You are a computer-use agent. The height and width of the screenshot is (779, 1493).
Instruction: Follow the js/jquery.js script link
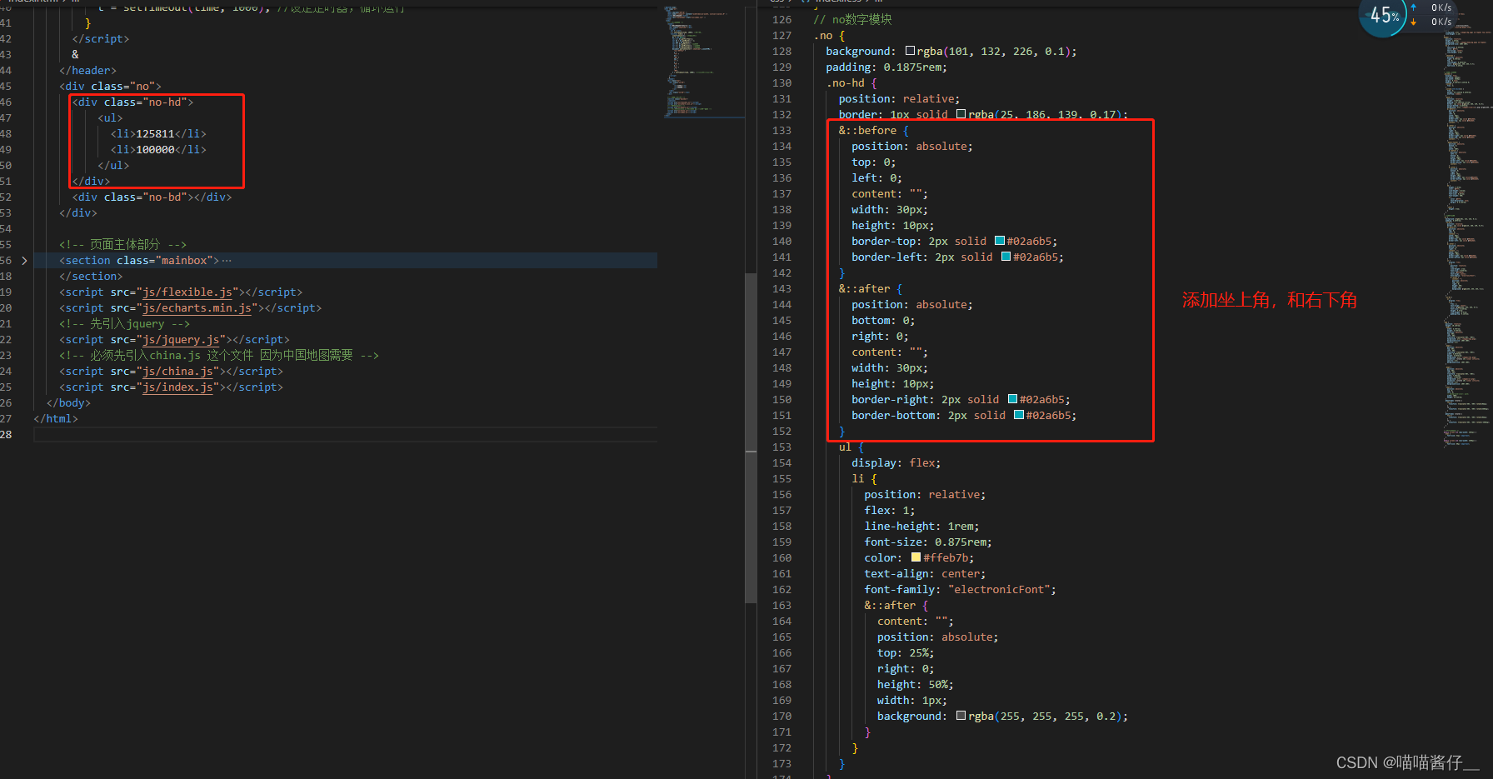tap(181, 340)
